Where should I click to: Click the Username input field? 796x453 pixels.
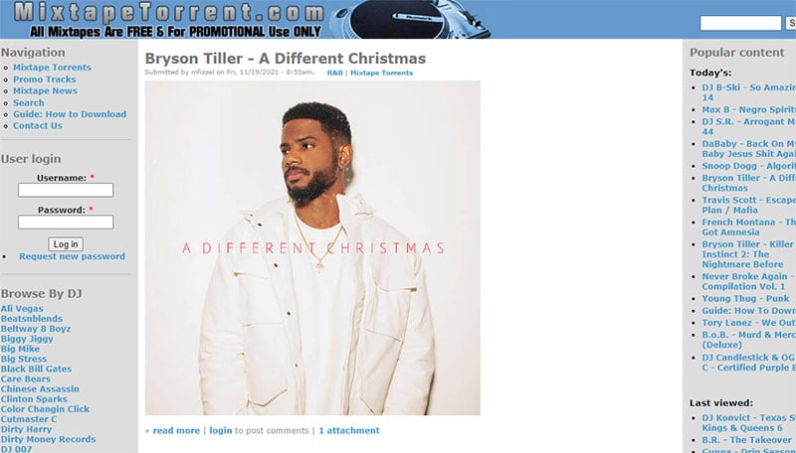point(66,190)
